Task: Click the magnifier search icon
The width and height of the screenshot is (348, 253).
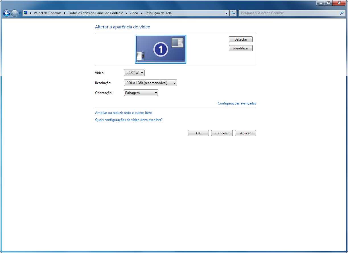Action: click(342, 13)
